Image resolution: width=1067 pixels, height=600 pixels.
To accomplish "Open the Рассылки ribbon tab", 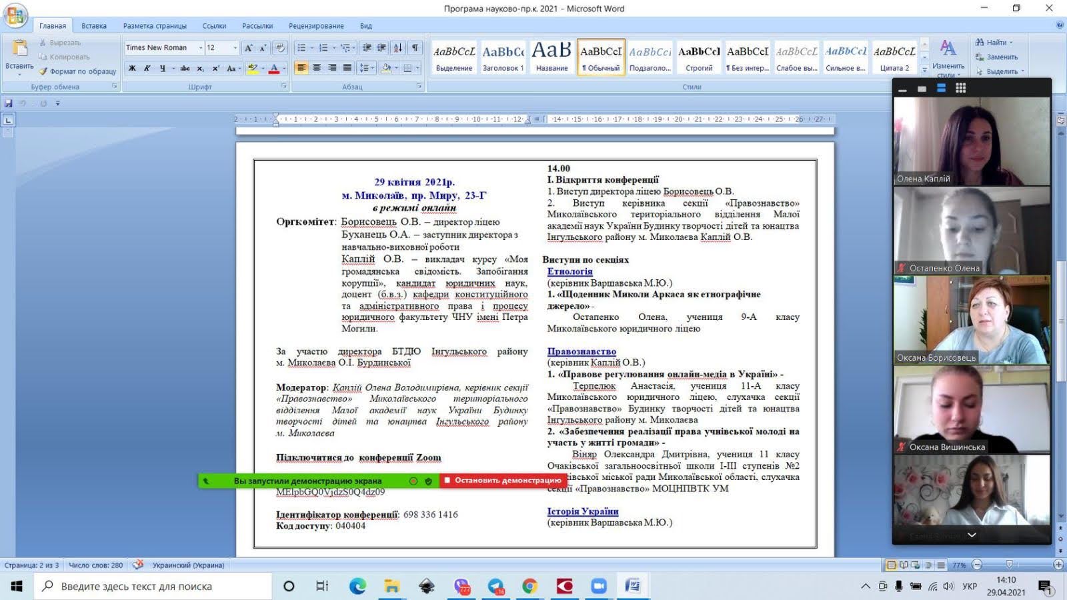I will [x=257, y=26].
